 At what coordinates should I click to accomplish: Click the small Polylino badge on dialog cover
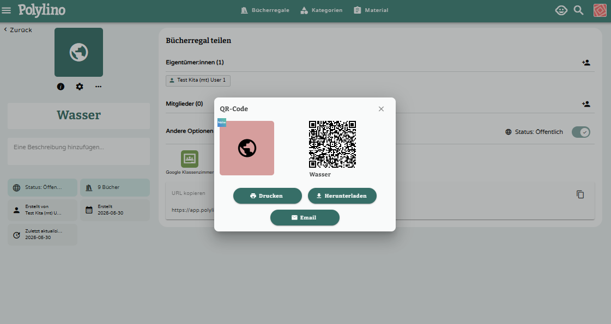pyautogui.click(x=222, y=123)
